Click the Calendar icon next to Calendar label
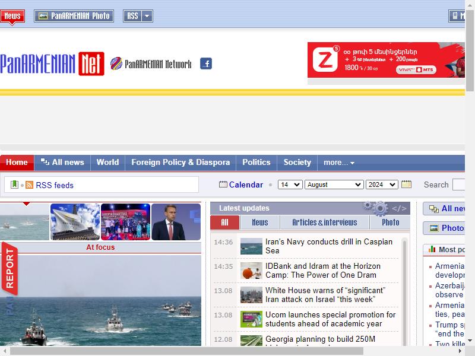The height and width of the screenshot is (356, 475). [x=223, y=184]
